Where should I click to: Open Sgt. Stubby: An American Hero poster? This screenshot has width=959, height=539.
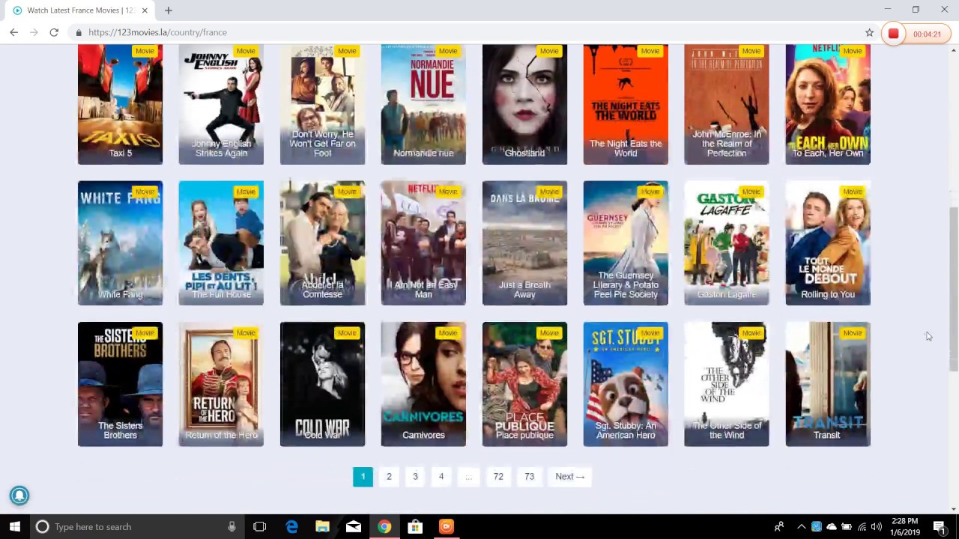click(x=626, y=384)
